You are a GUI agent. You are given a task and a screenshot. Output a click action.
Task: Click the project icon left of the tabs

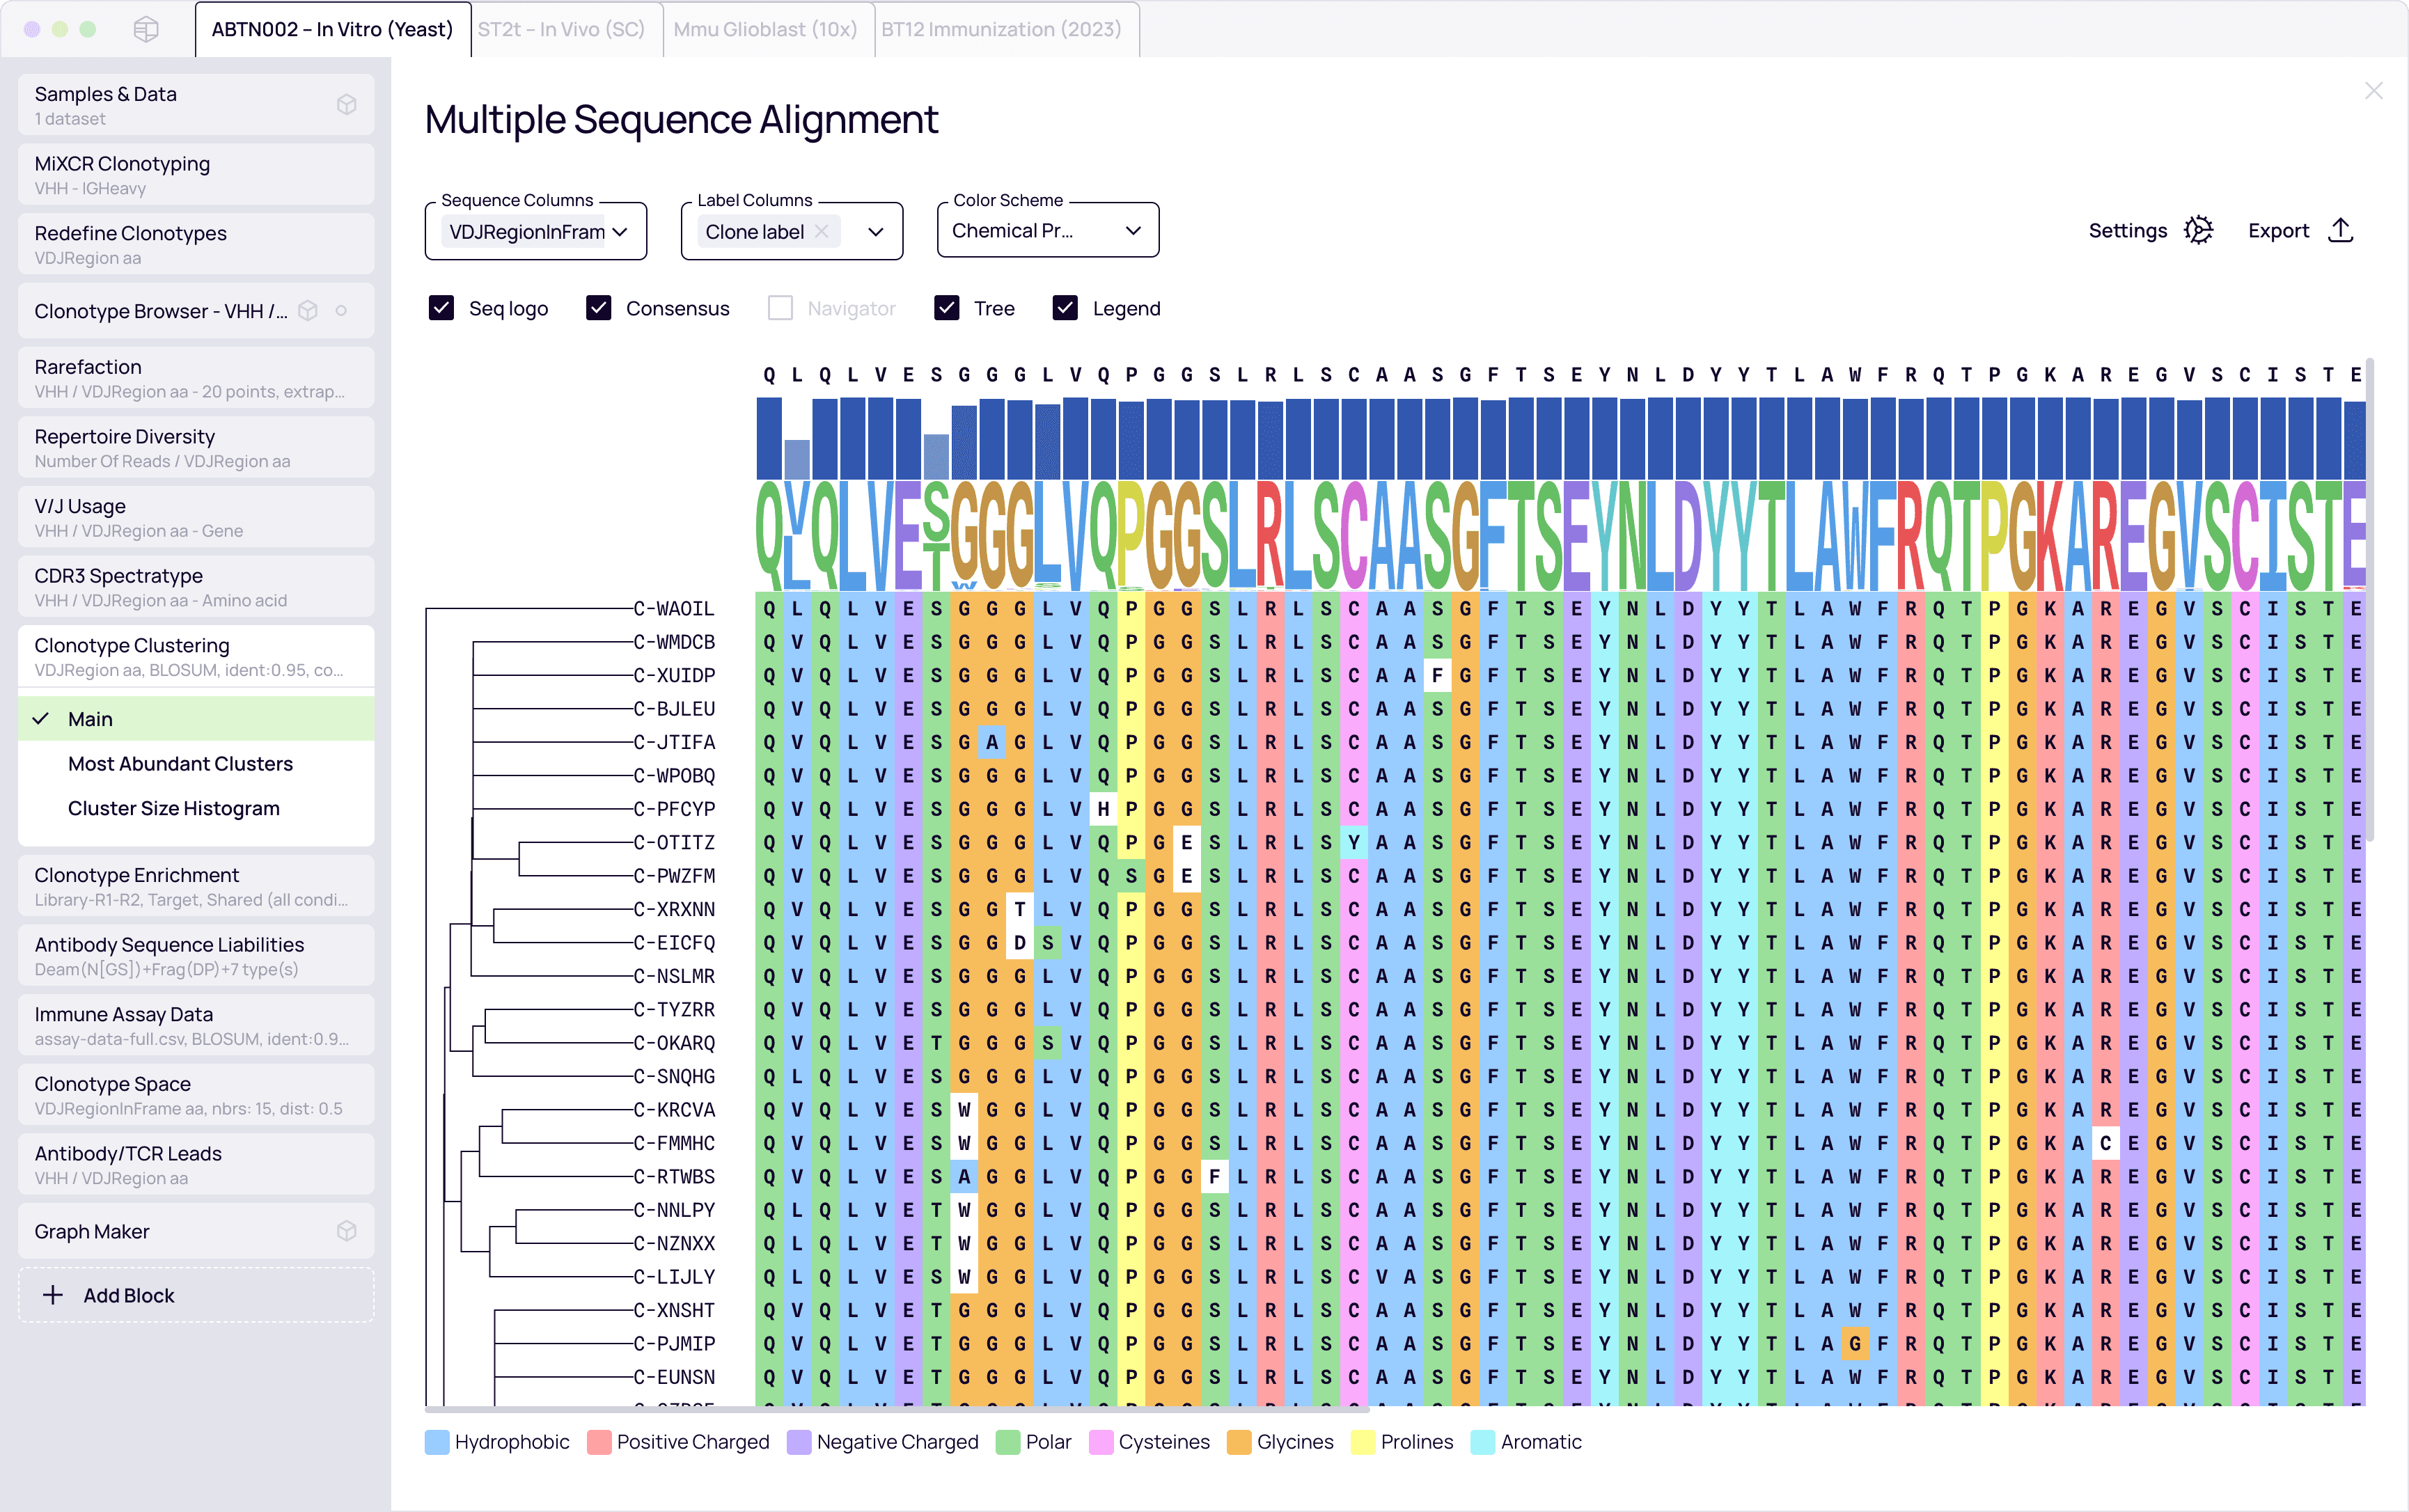click(146, 29)
